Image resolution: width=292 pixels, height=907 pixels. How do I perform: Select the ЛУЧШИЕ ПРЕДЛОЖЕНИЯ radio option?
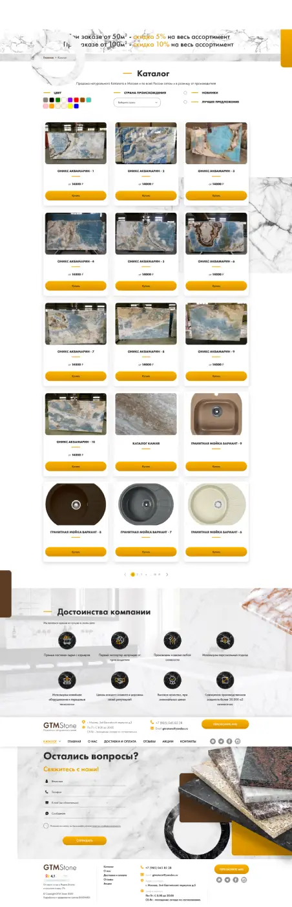[185, 102]
